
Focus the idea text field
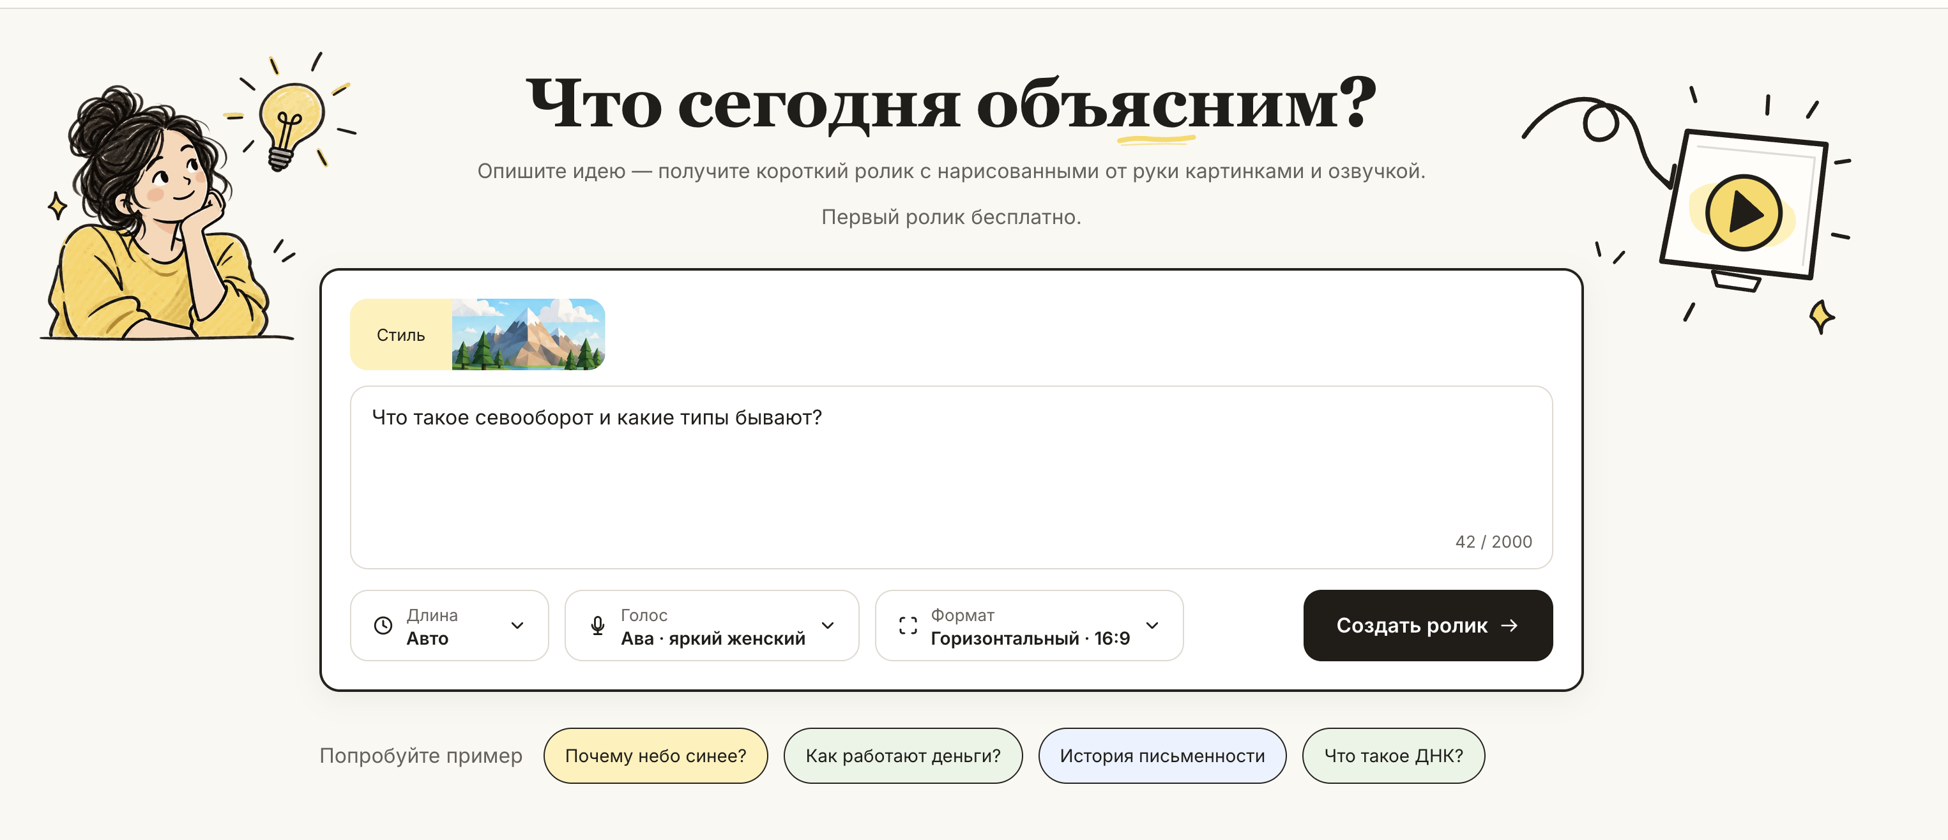pos(950,477)
